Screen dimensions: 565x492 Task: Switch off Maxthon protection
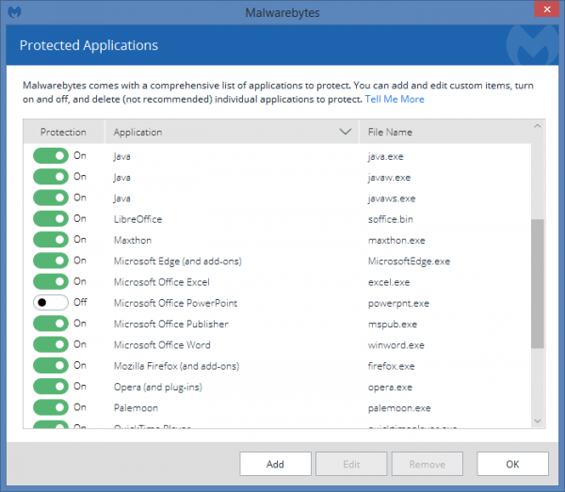tap(51, 240)
